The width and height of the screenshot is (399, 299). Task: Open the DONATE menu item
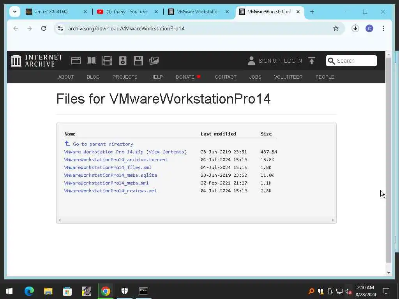tap(188, 77)
